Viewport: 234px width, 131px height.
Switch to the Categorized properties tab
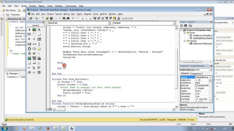(196, 74)
